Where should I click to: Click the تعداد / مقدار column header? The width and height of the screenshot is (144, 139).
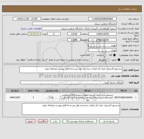[33, 91]
